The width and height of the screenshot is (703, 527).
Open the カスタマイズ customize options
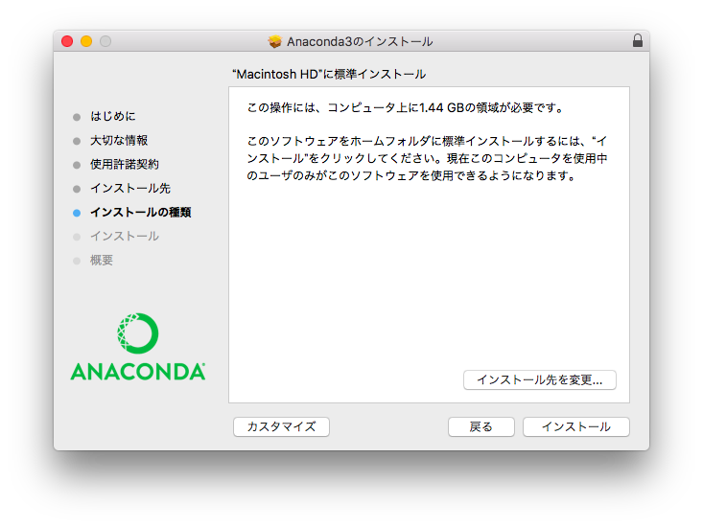point(282,426)
